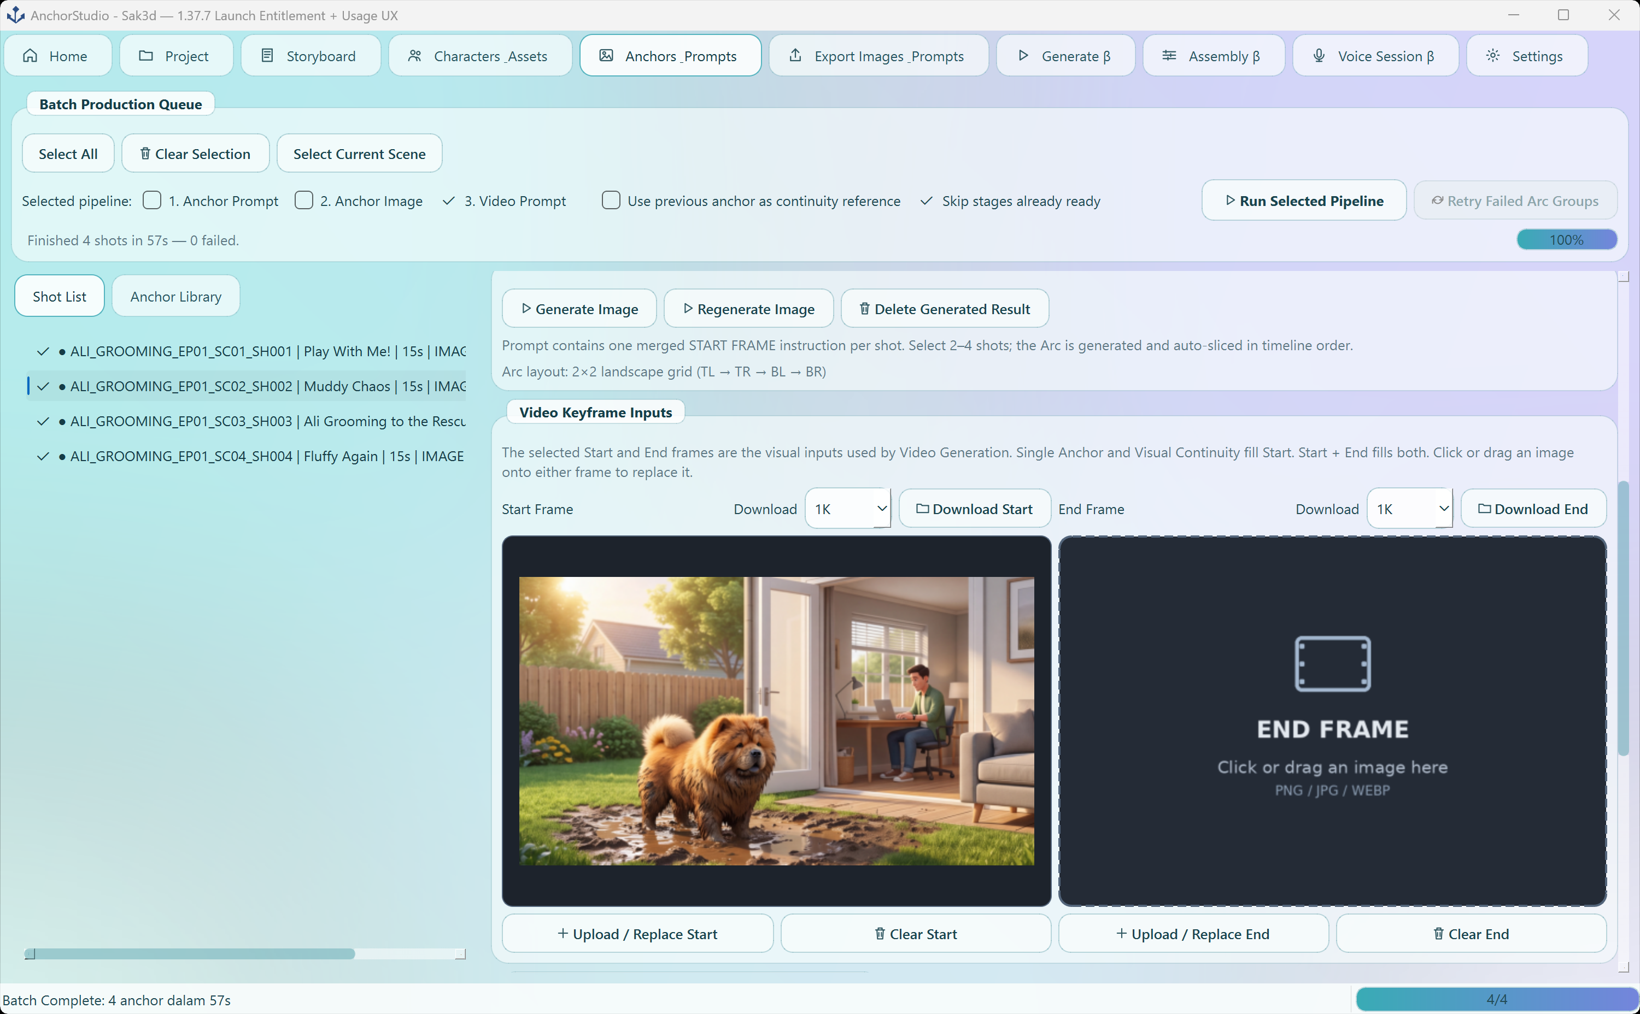Viewport: 1640px width, 1014px height.
Task: Open the Home tab
Action: coord(57,56)
